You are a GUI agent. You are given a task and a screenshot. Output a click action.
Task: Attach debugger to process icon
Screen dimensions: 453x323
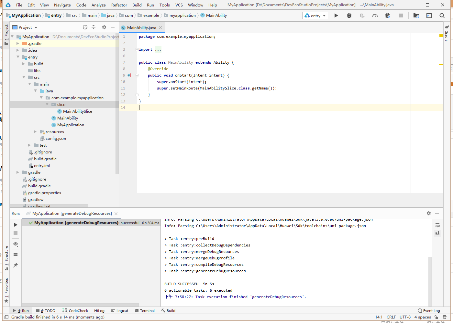click(x=388, y=16)
